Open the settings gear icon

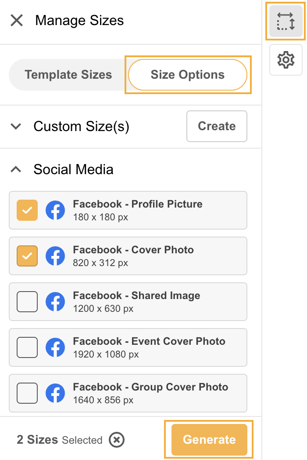pyautogui.click(x=286, y=59)
